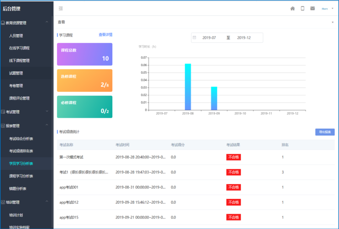This screenshot has width=339, height=229.
Task: Open 人员管理 in the sidebar
Action: tap(16, 36)
